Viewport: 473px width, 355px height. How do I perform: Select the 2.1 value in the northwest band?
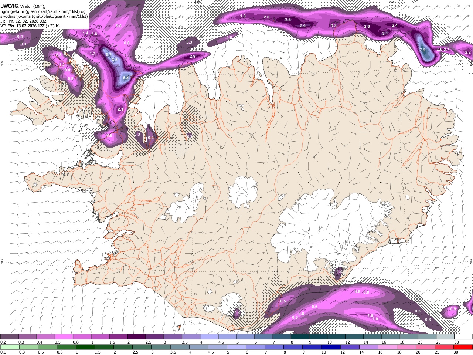(120, 109)
